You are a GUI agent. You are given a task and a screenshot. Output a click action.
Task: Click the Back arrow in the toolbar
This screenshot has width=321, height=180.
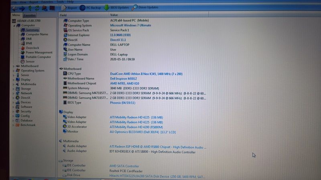tap(14, 8)
